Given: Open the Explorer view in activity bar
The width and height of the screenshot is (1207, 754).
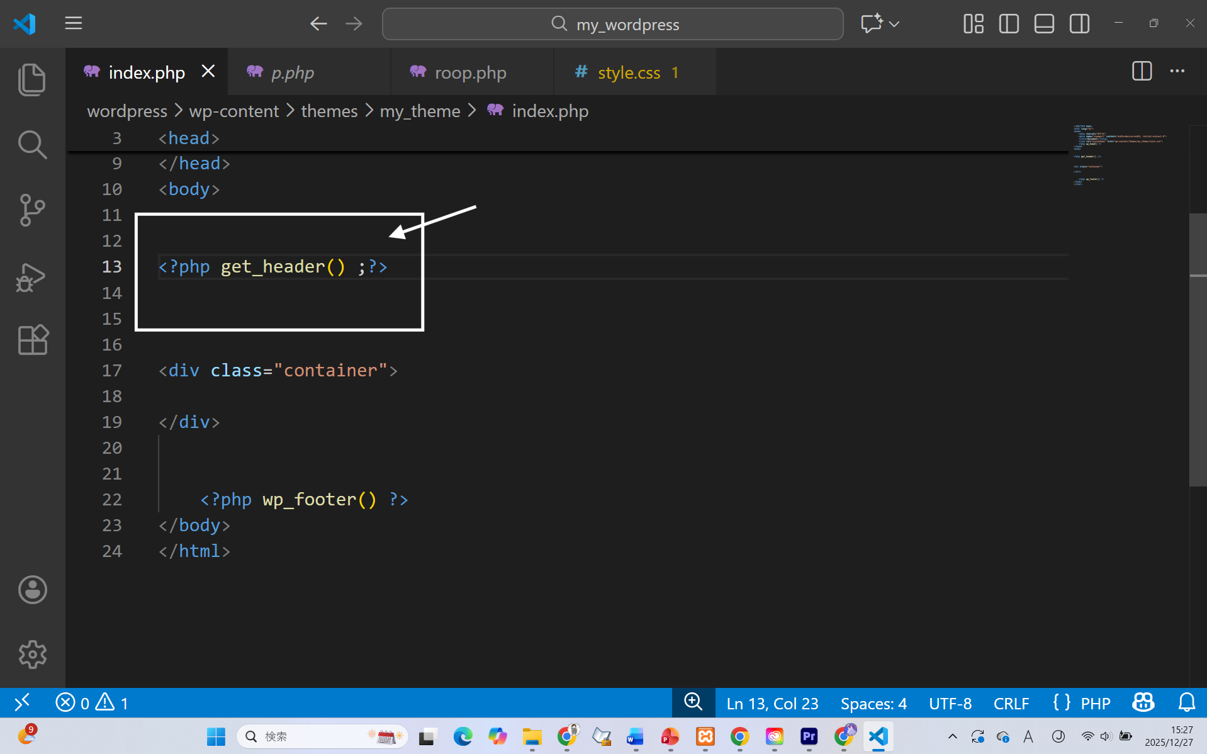Looking at the screenshot, I should 32,79.
